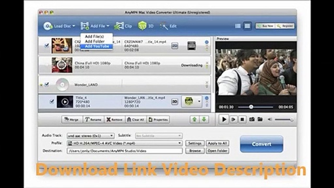Viewport: 334px width, 188px height.
Task: Open the Subtitle dropdown
Action: point(159,136)
